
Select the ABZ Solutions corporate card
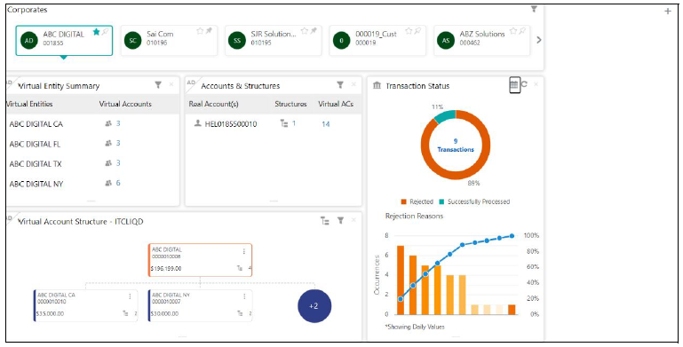481,41
